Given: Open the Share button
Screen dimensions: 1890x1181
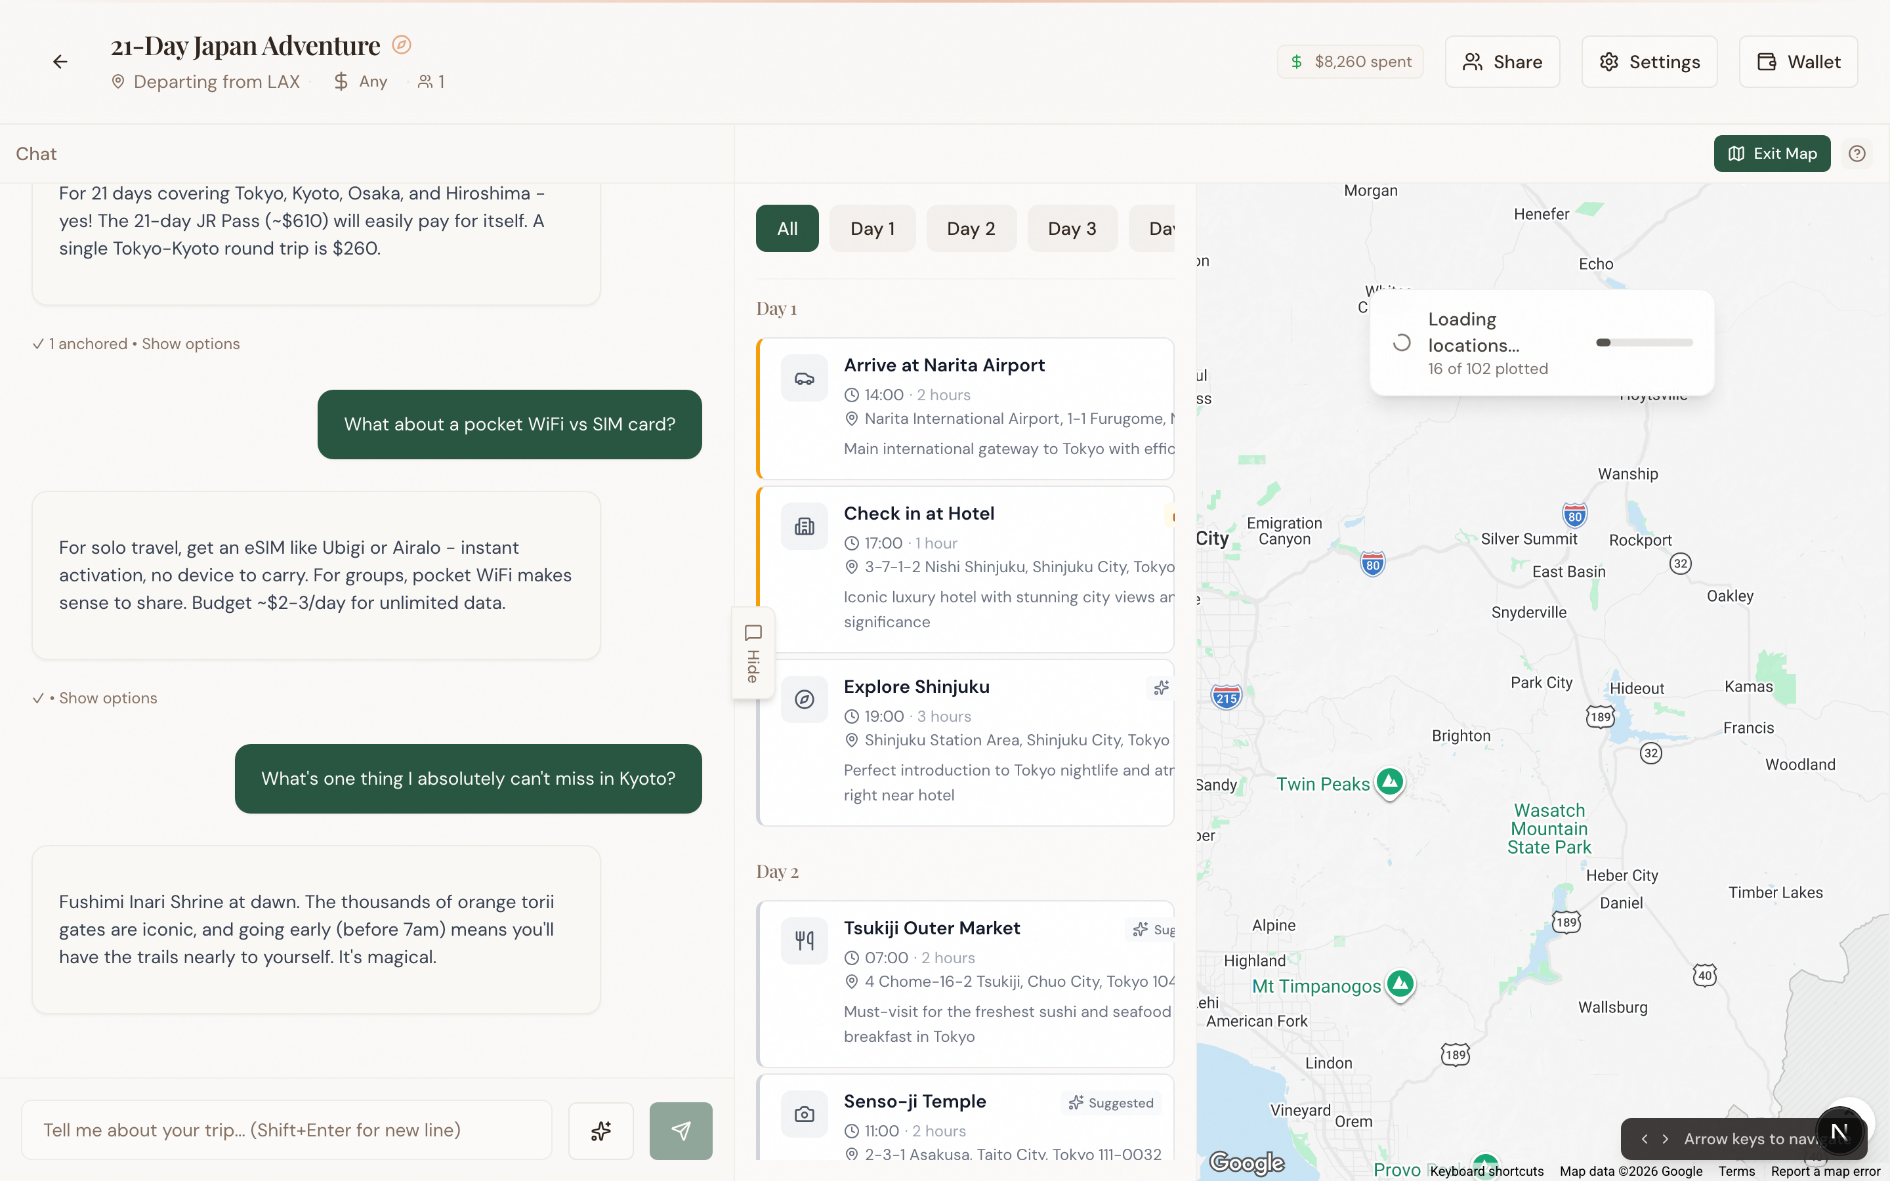Looking at the screenshot, I should [1502, 62].
